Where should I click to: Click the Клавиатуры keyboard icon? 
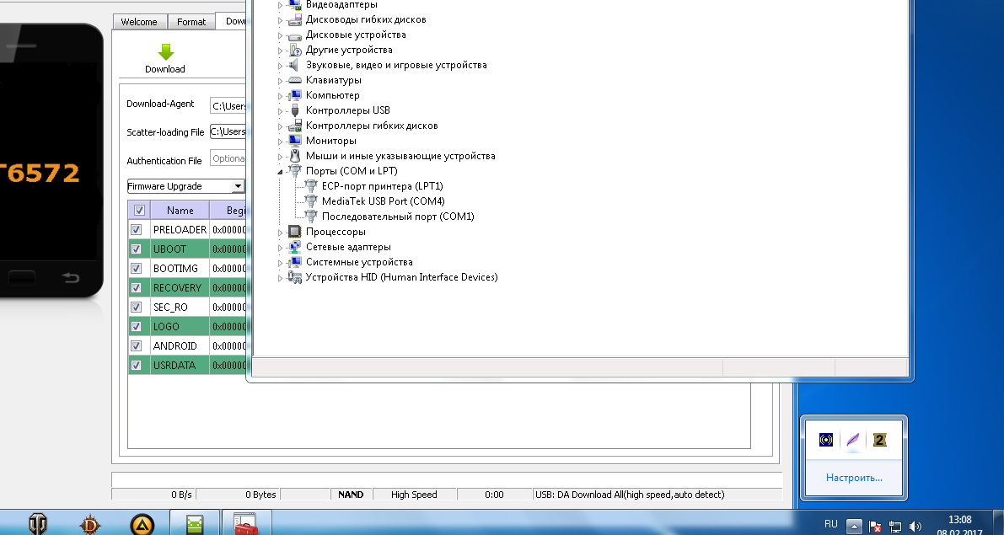pyautogui.click(x=294, y=81)
